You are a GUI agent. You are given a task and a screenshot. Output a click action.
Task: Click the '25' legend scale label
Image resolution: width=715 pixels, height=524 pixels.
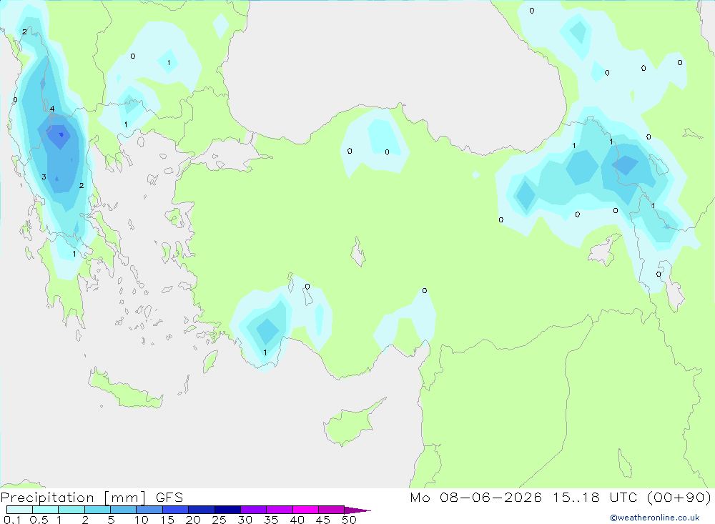click(x=220, y=520)
